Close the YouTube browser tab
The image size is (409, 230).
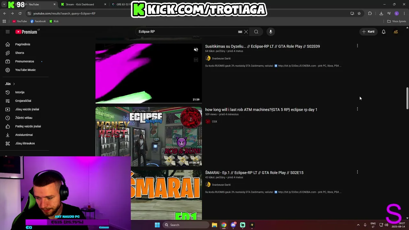54,4
